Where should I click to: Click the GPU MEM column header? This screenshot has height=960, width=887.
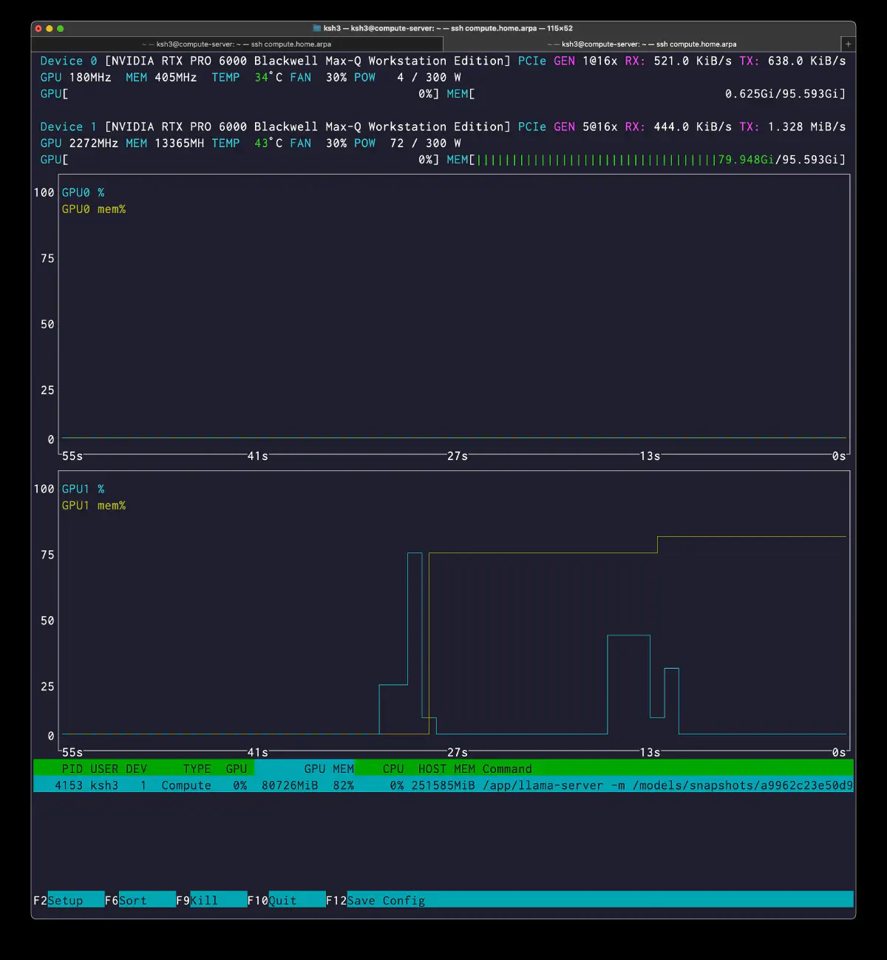click(329, 768)
